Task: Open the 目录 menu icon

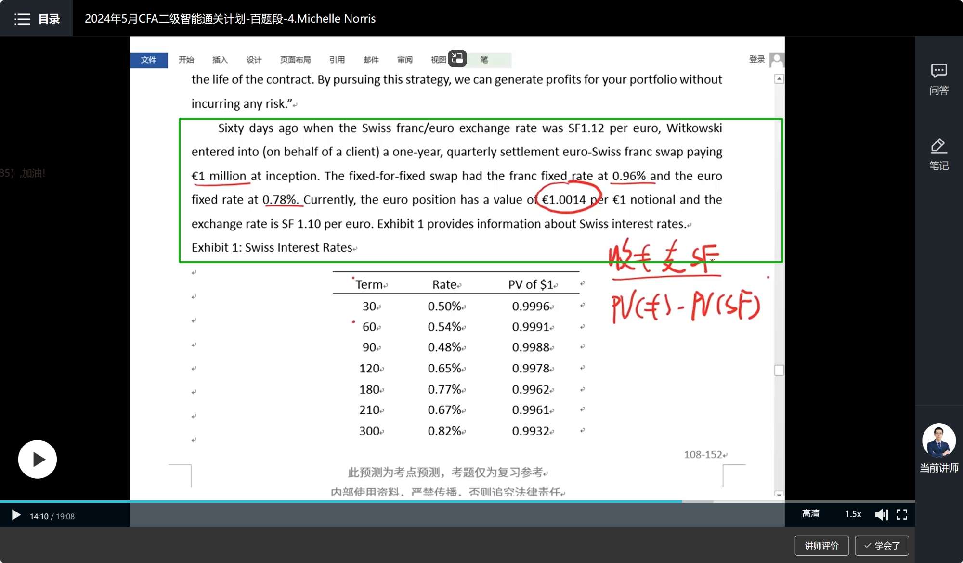Action: click(22, 19)
